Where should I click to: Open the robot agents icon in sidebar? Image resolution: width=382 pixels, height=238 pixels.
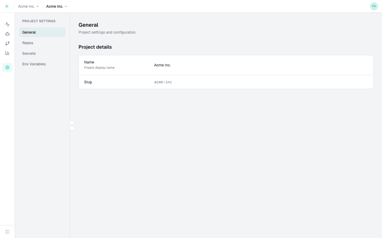(7, 34)
